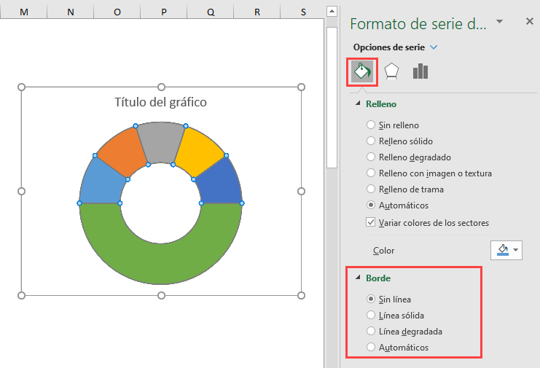This screenshot has width=540, height=368.
Task: Select Automáticos border option
Action: 397,347
